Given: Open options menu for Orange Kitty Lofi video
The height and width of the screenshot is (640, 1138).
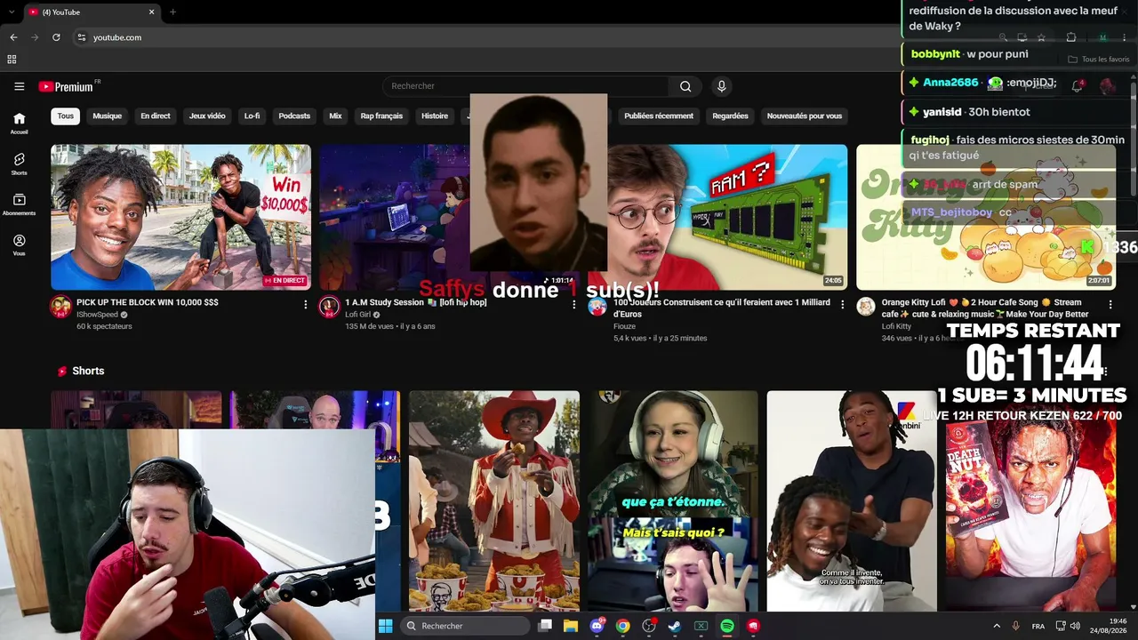Looking at the screenshot, I should [1110, 304].
